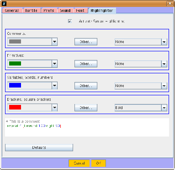175x170 pixels.
Task: Click Other button for Comments color
Action: (86, 42)
